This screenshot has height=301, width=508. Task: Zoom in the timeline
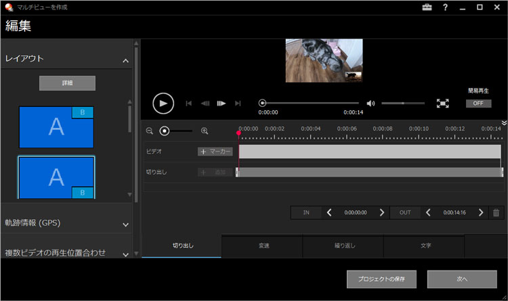point(205,131)
